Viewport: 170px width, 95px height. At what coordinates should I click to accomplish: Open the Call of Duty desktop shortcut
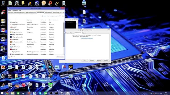(x=10, y=3)
